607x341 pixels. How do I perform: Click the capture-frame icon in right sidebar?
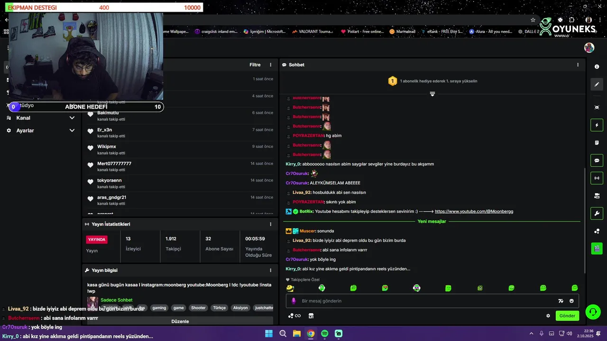point(597,108)
